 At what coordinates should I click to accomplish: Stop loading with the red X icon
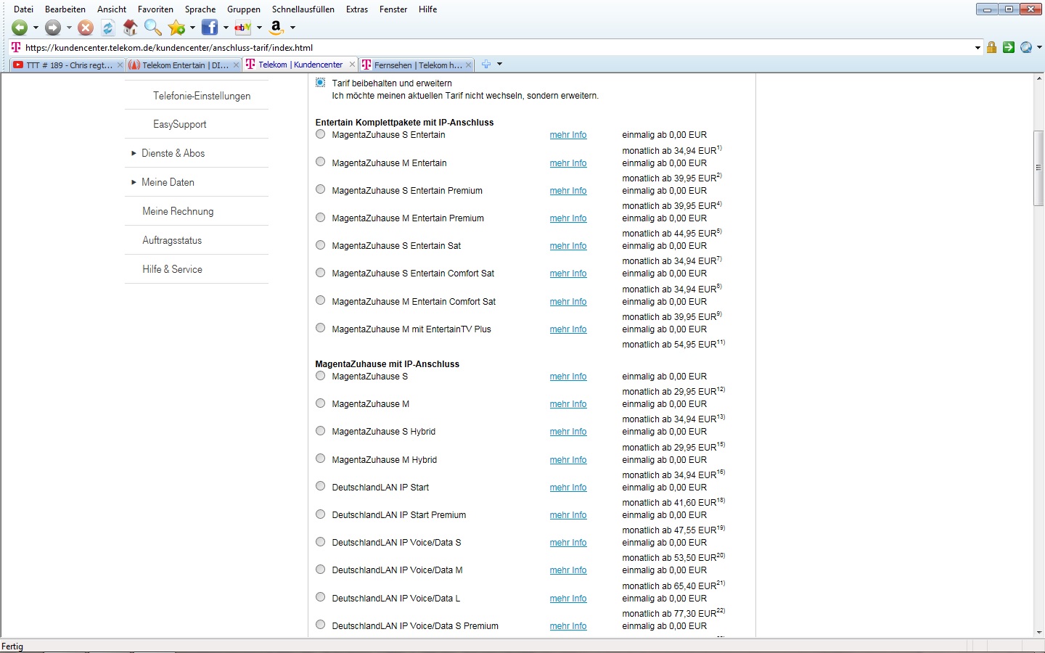pos(86,28)
